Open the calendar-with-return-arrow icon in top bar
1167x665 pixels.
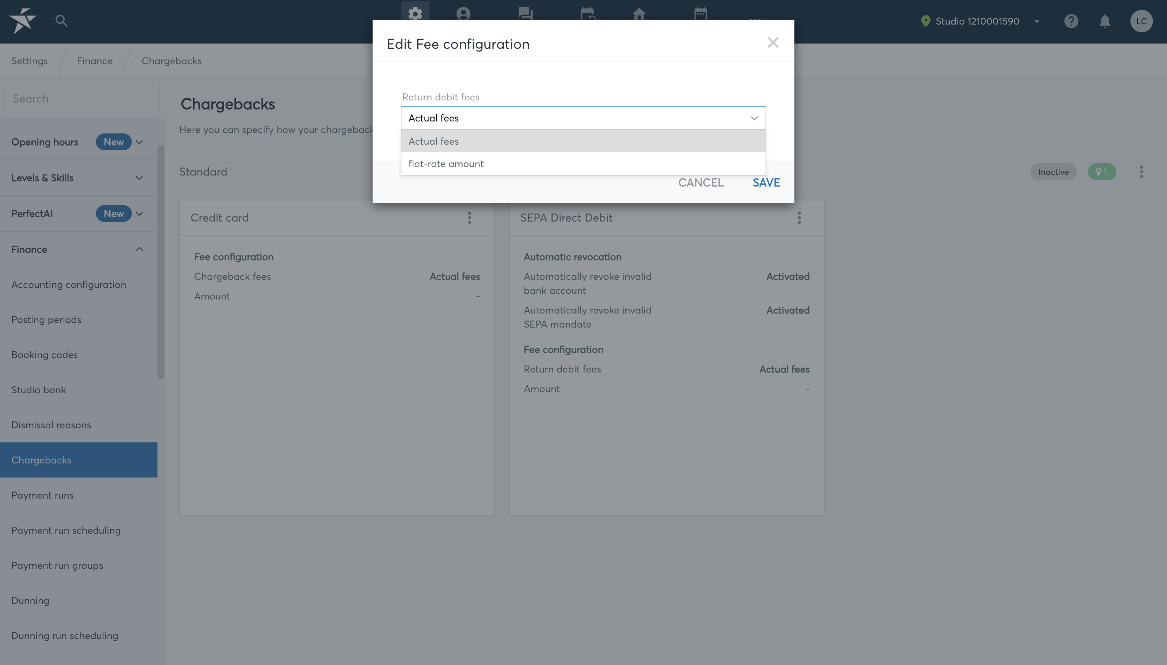pyautogui.click(x=587, y=13)
